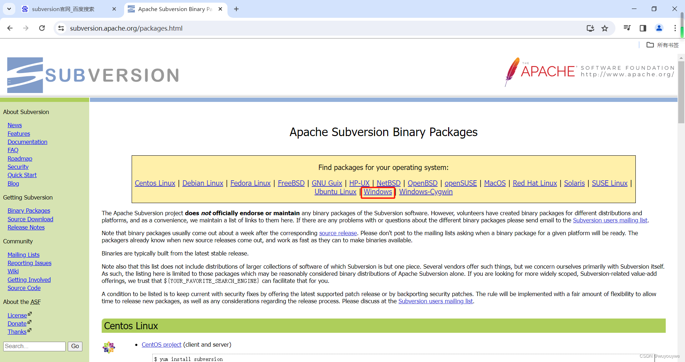Image resolution: width=685 pixels, height=362 pixels.
Task: Open the Roadmap link
Action: click(x=20, y=159)
